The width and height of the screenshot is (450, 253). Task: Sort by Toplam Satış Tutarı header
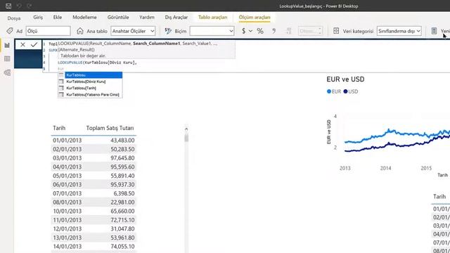(110, 128)
